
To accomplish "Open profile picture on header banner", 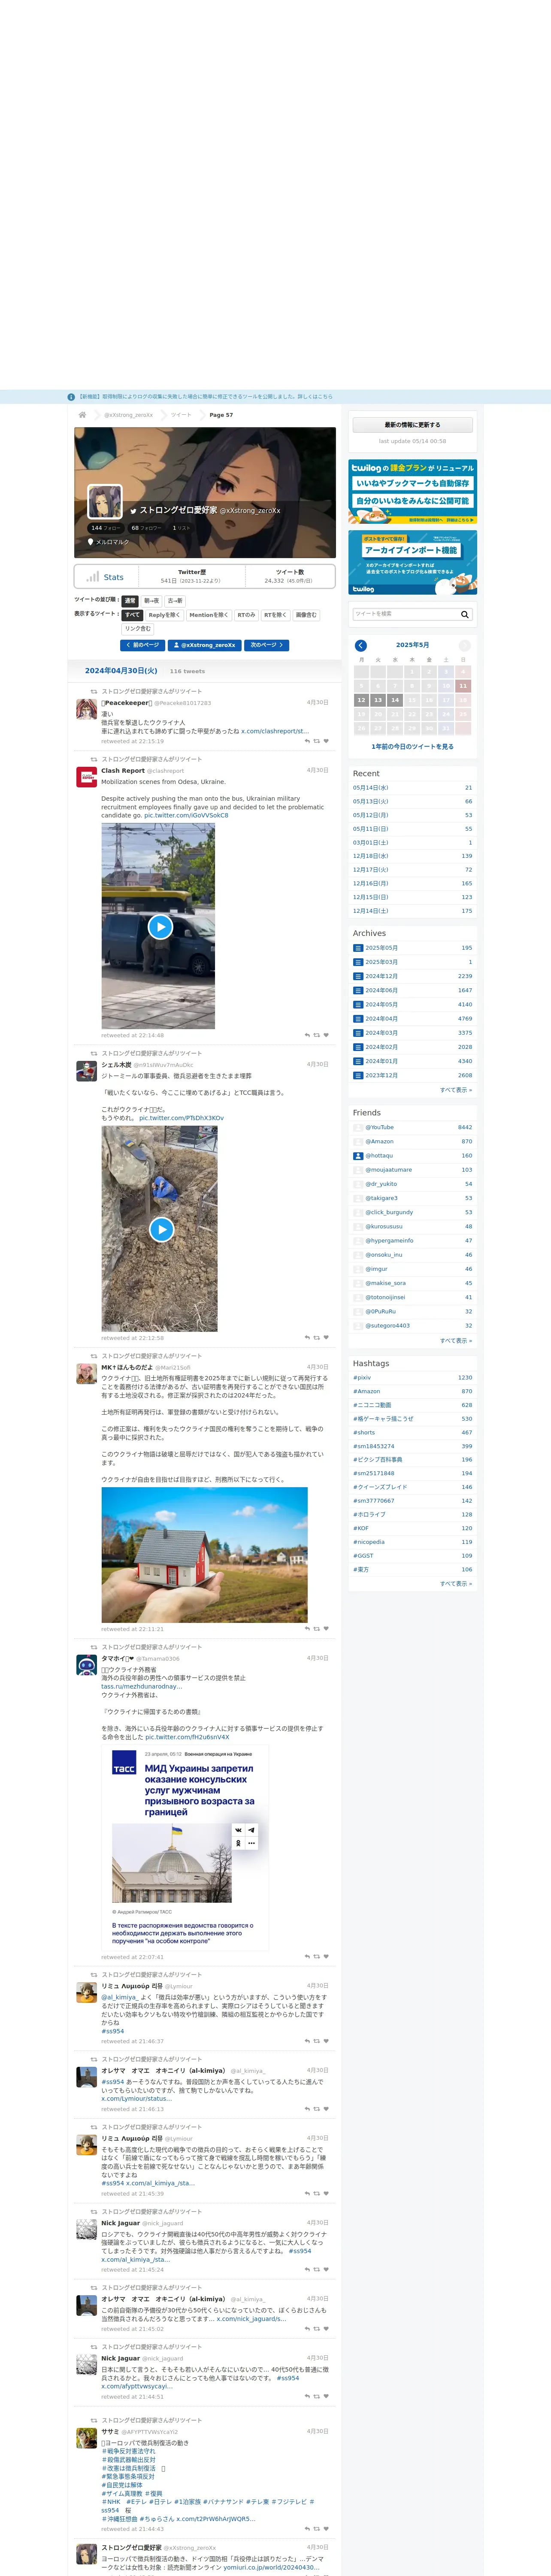I will 105,501.
